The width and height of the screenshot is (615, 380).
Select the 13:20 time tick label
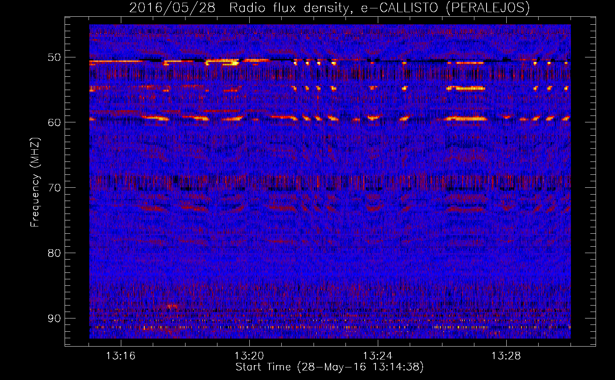coord(249,356)
